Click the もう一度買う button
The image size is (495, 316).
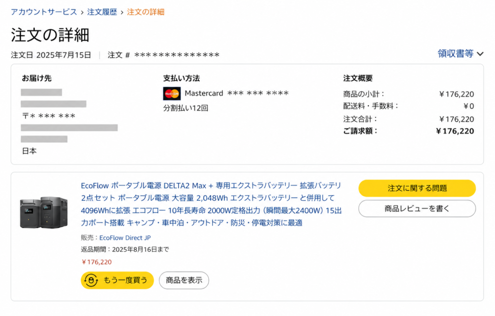[x=117, y=280]
